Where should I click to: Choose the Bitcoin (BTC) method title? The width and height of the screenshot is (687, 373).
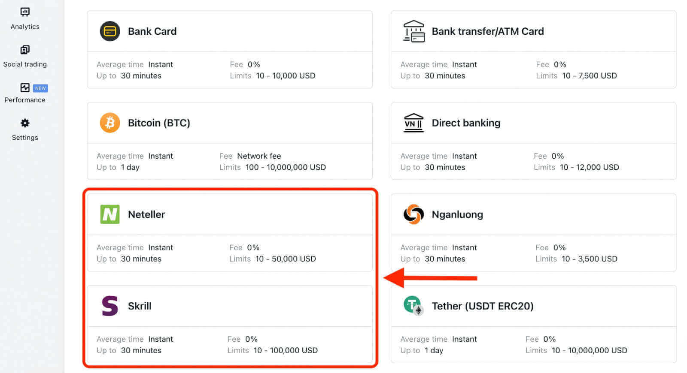tap(159, 123)
